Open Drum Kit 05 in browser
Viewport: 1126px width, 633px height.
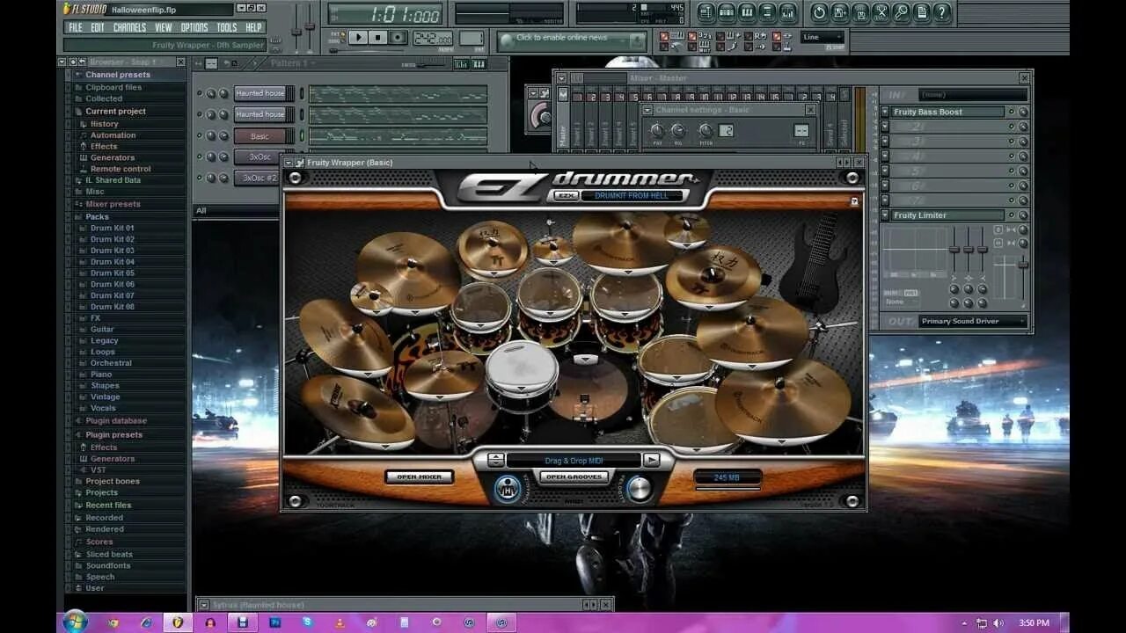pyautogui.click(x=113, y=273)
